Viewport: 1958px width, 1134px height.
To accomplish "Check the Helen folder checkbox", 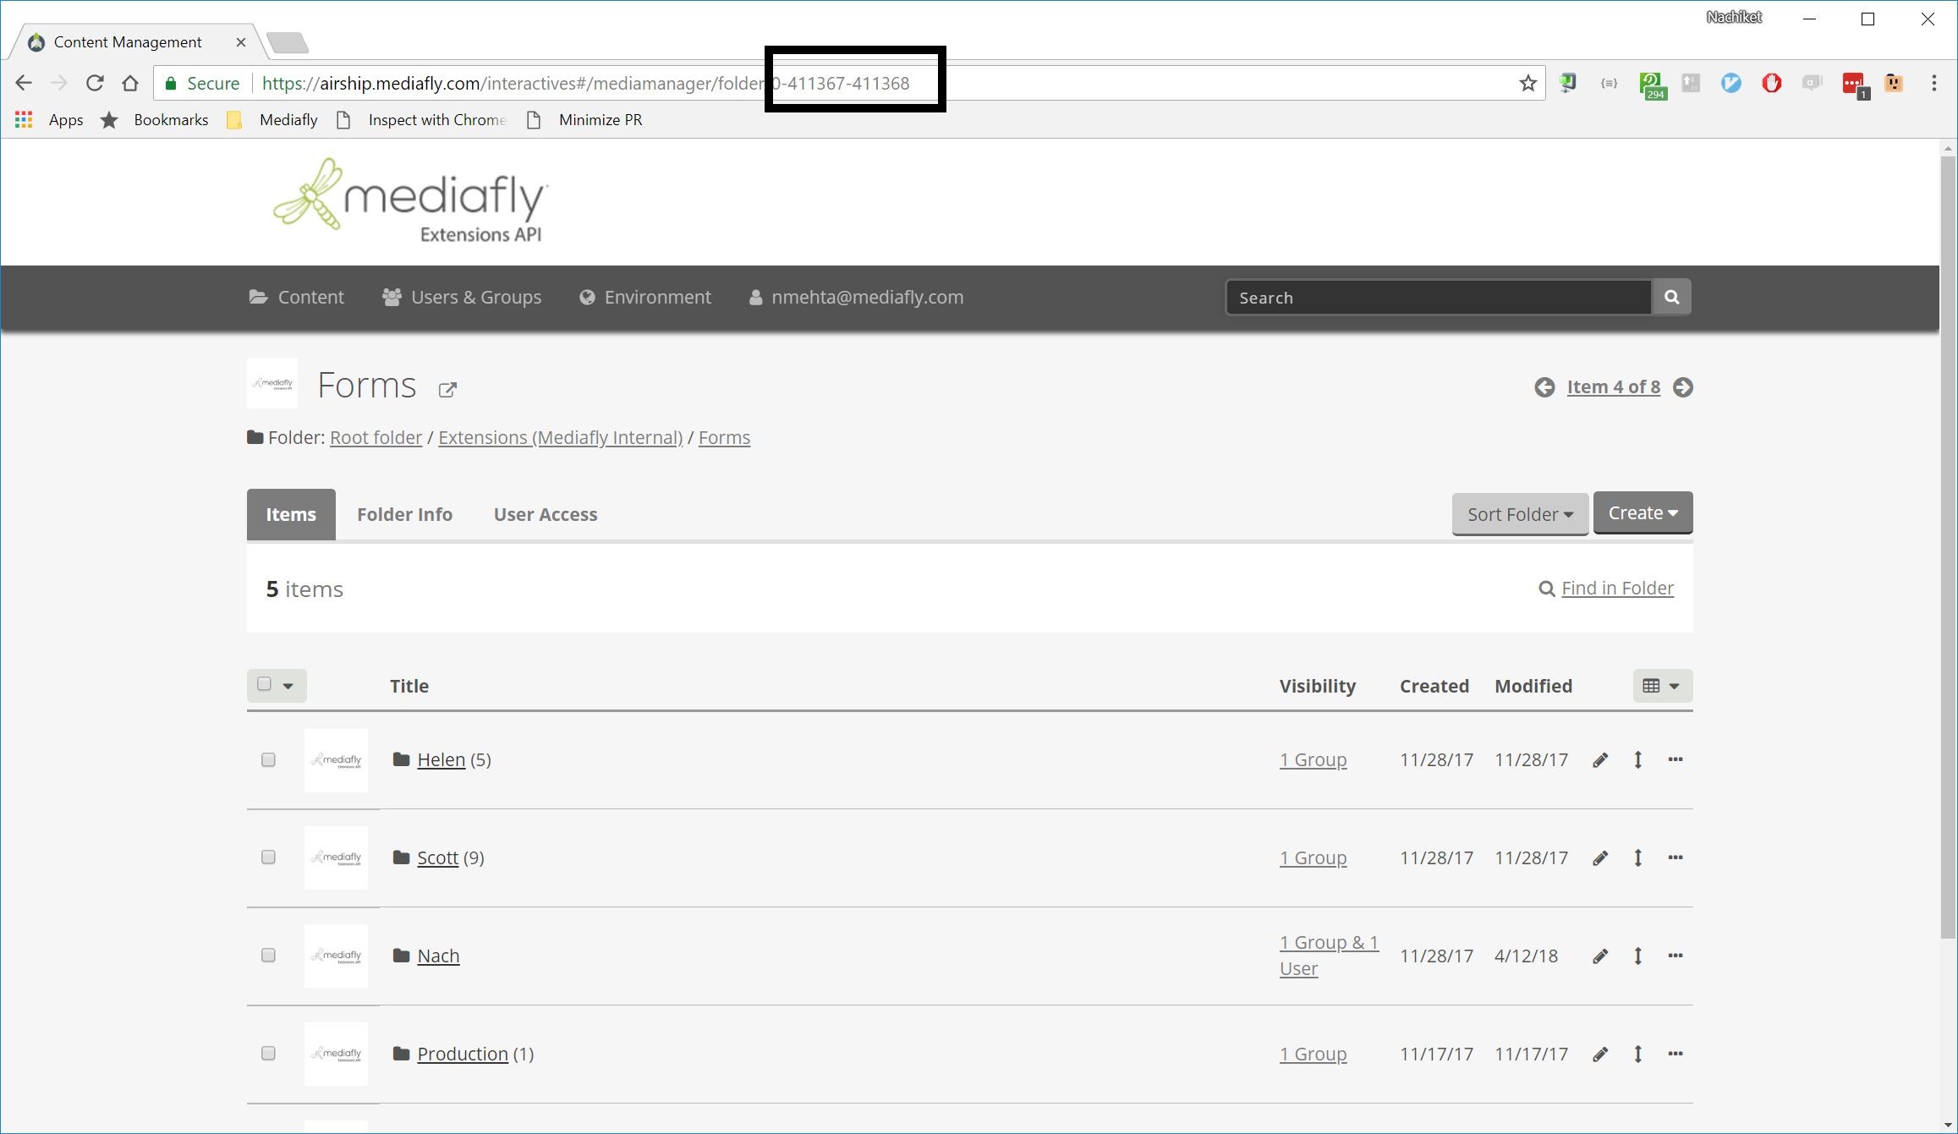I will tap(268, 759).
